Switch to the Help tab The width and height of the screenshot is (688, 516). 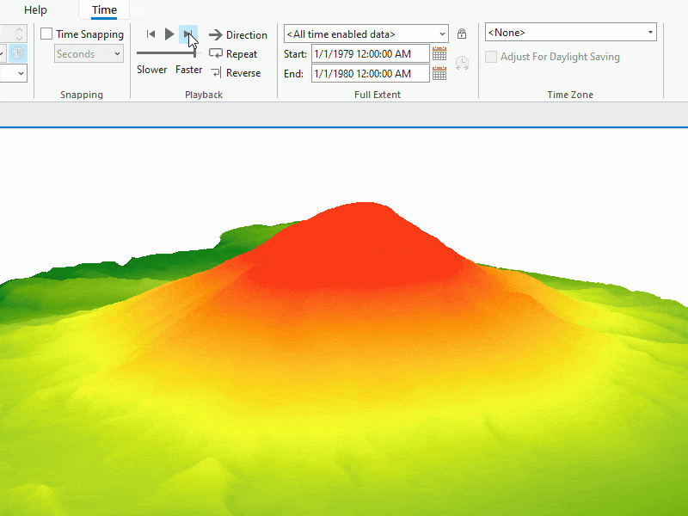[x=34, y=9]
